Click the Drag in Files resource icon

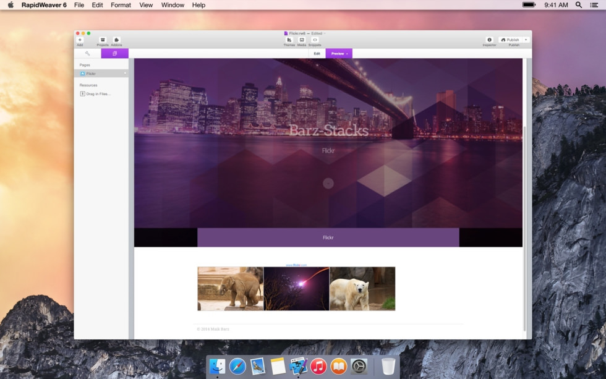pos(82,93)
